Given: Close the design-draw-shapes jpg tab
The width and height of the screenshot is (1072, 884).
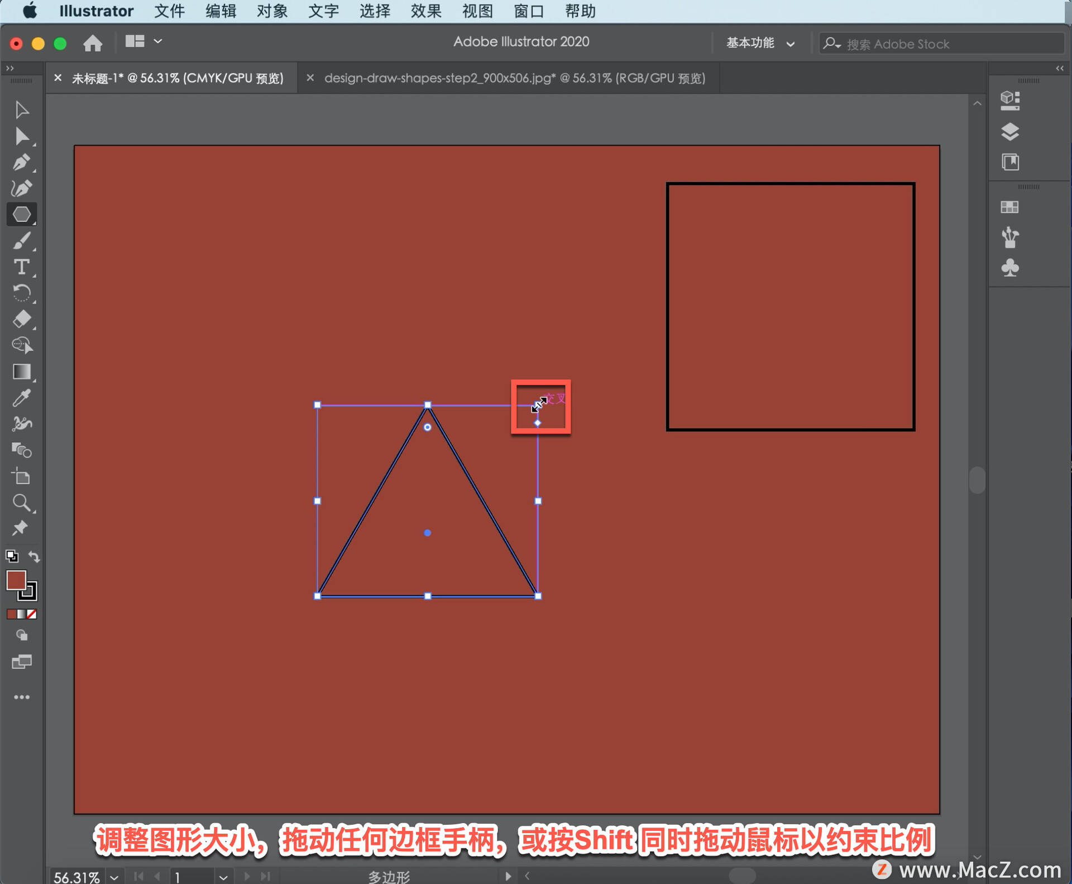Looking at the screenshot, I should tap(310, 78).
